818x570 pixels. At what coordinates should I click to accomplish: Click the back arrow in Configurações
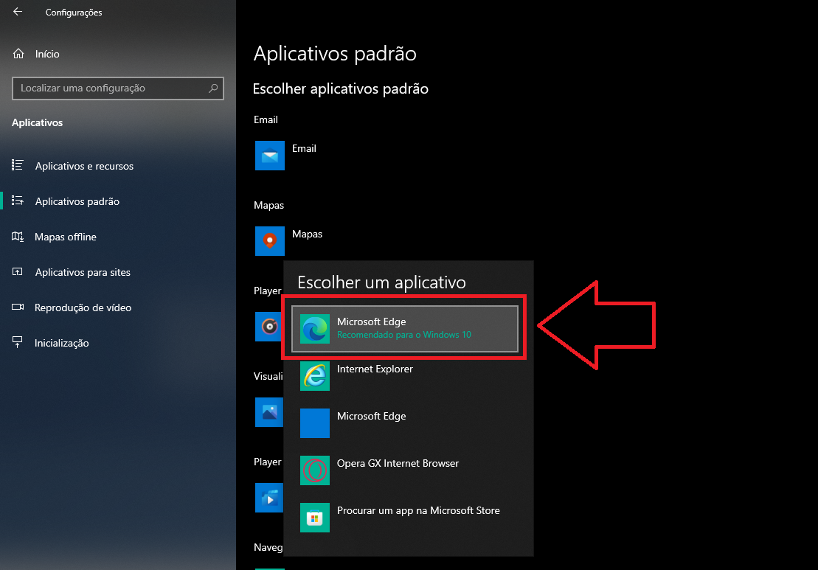point(18,13)
